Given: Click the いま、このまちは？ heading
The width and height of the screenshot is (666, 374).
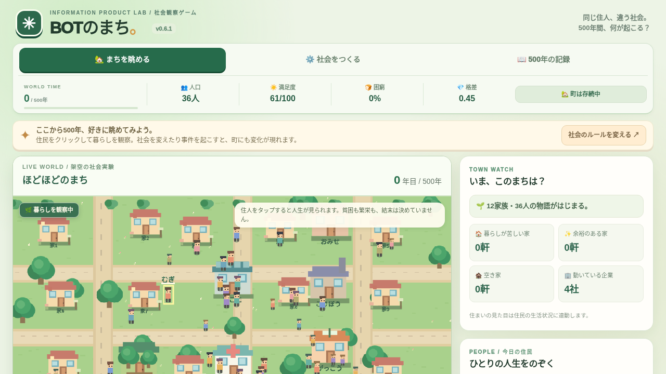Looking at the screenshot, I should point(507,181).
